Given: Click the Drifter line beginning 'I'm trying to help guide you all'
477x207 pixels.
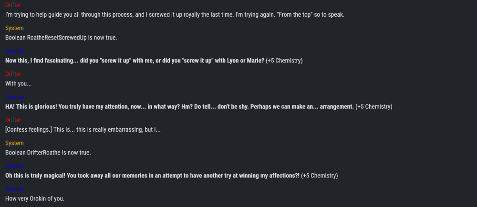Looking at the screenshot, I should (x=175, y=15).
